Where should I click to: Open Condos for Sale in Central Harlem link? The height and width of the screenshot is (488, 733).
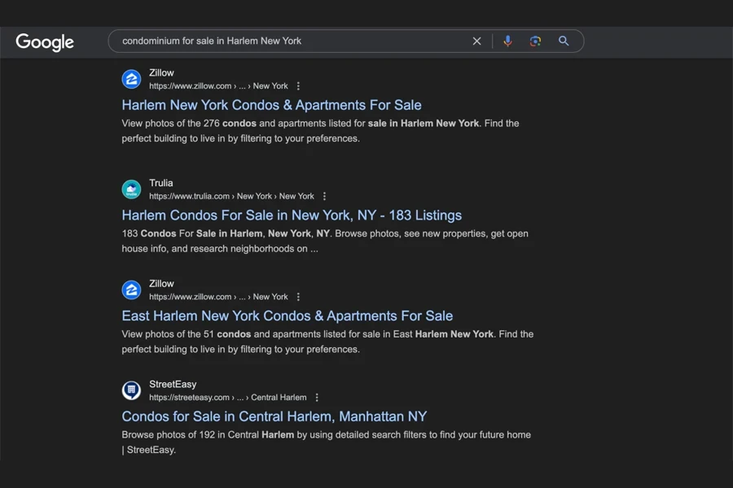tap(274, 416)
